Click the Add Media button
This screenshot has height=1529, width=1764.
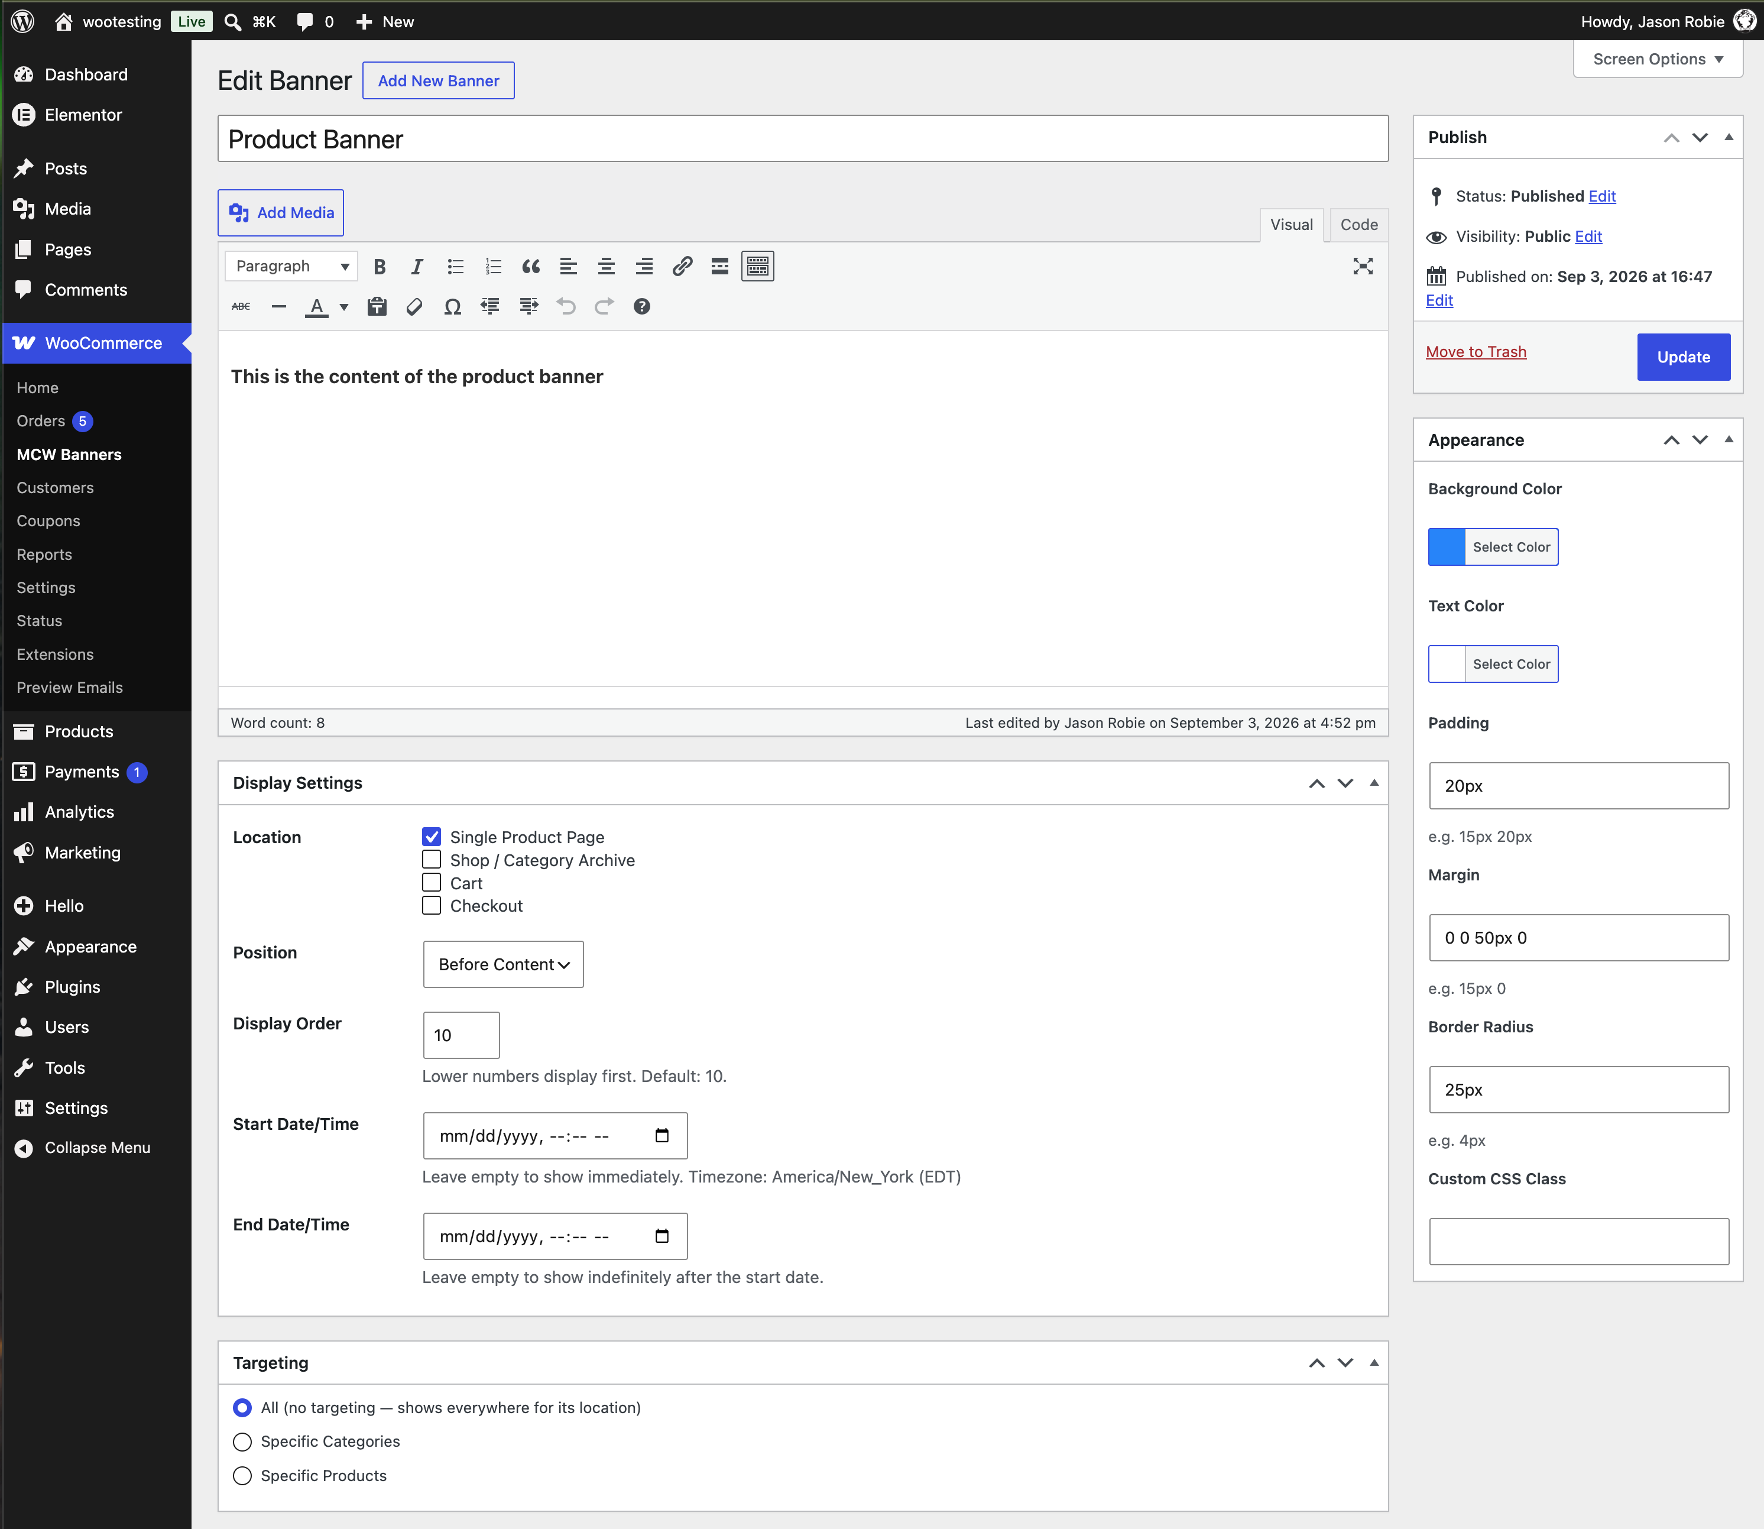pyautogui.click(x=281, y=212)
